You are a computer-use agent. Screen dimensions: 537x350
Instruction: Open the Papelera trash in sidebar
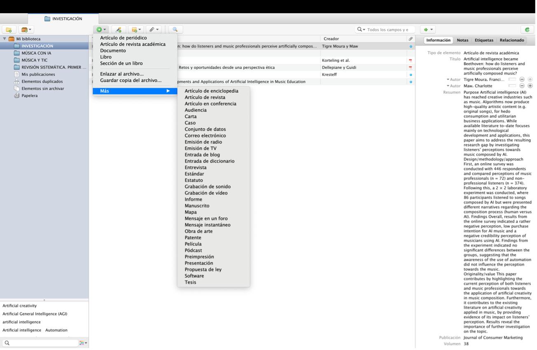click(x=29, y=96)
